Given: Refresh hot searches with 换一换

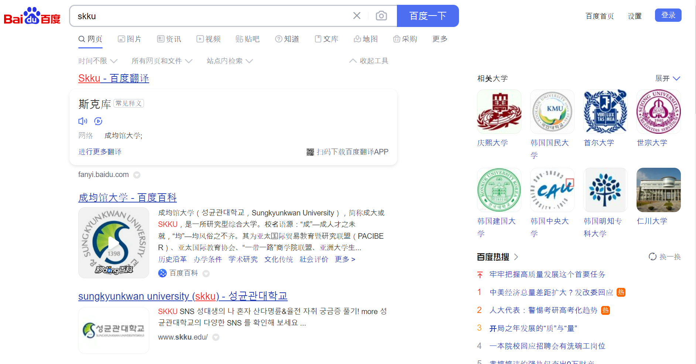Looking at the screenshot, I should (x=665, y=256).
